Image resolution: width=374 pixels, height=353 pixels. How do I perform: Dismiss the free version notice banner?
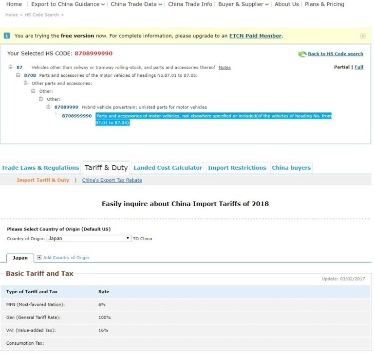(363, 36)
